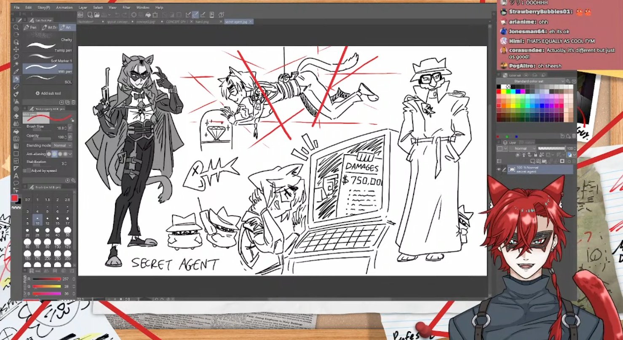Select the secret agent layer thumbnail
Viewport: 623px width, 340px height.
(512, 169)
